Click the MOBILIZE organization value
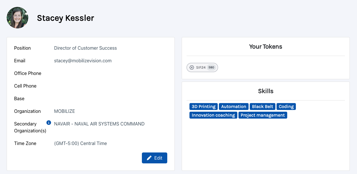Viewport: 357px width, 174px height. (65, 111)
